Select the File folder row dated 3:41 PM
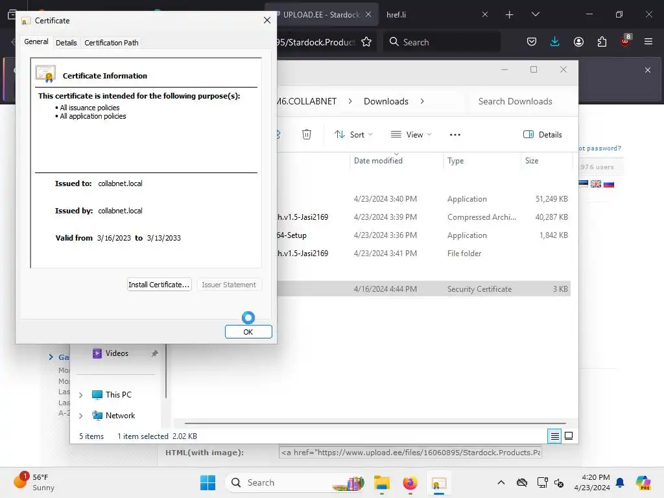The image size is (664, 498). [x=423, y=254]
